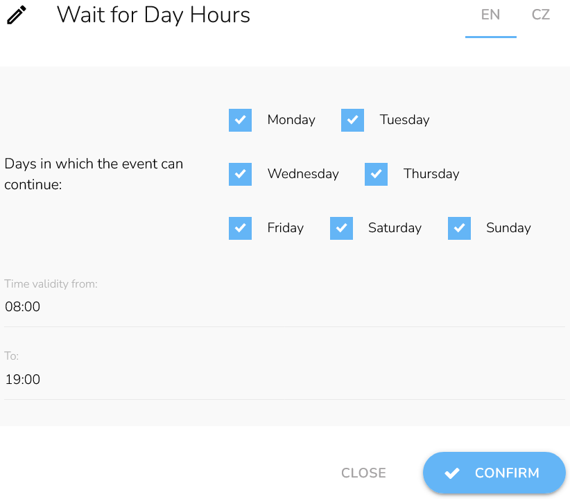Click the CONFIRM button
The image size is (570, 499).
pyautogui.click(x=494, y=473)
